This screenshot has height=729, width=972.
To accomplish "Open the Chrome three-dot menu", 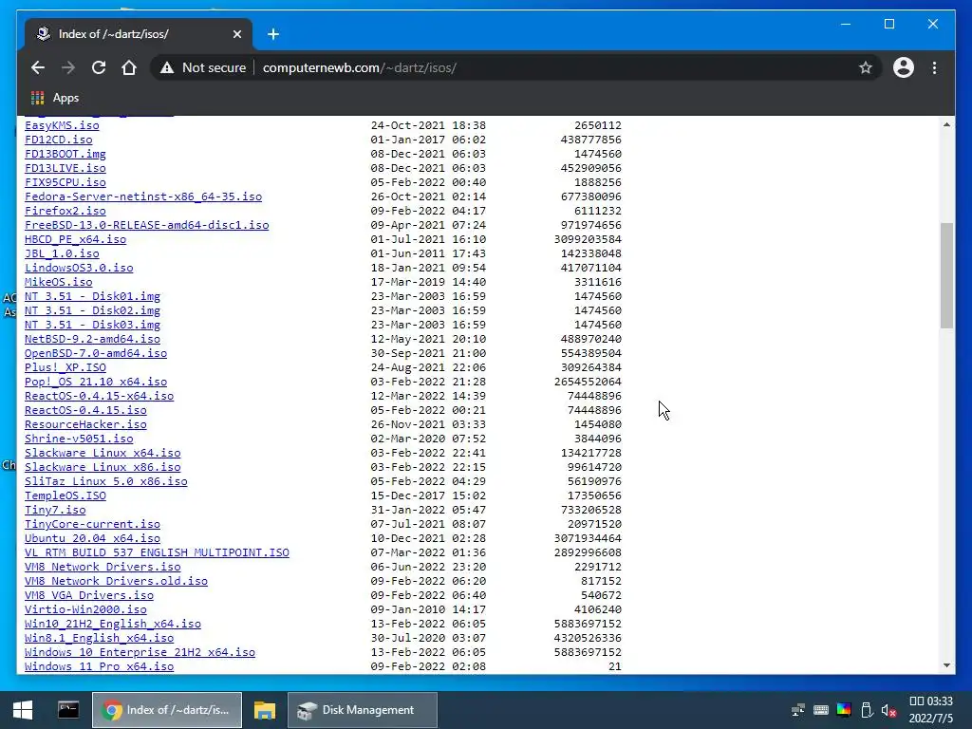I will pos(934,67).
